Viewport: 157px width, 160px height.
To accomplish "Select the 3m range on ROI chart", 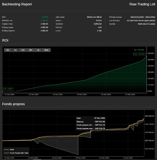I will pyautogui.click(x=23, y=50).
